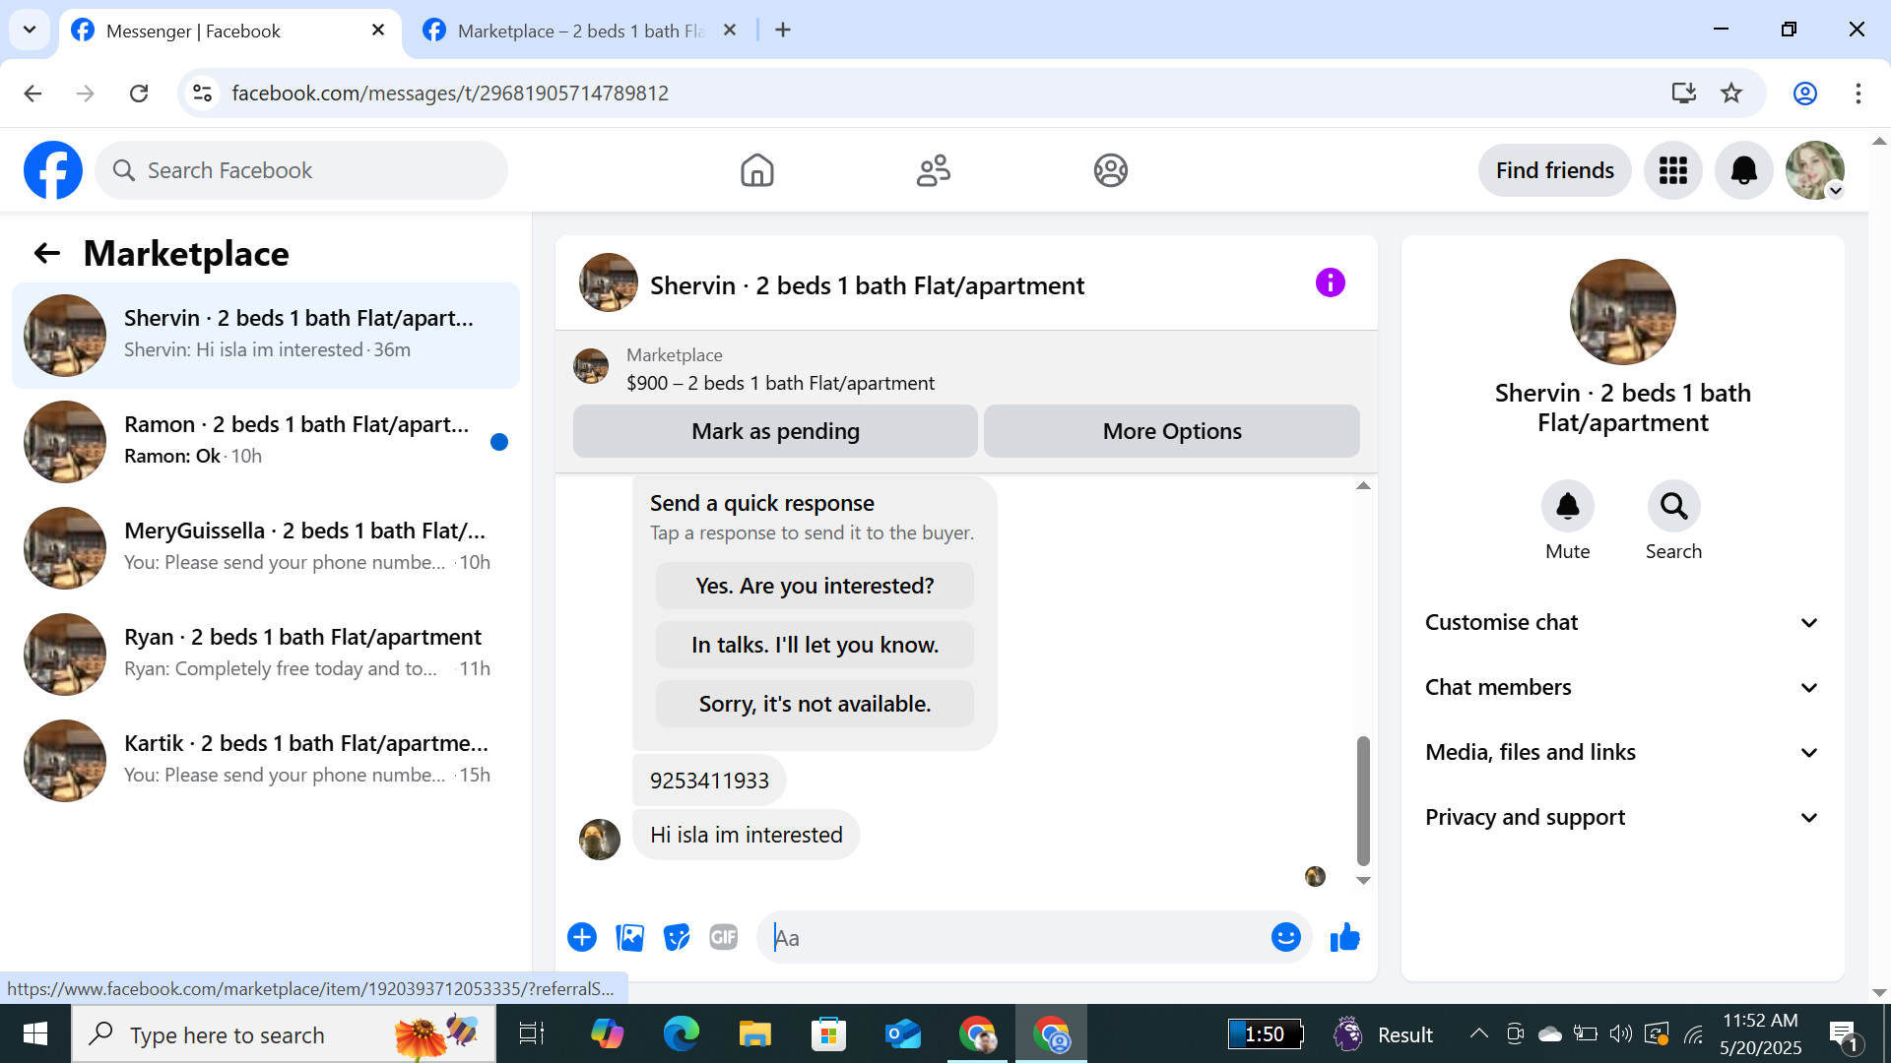Open the Chrome three-dot menu
Screen dimensions: 1891x1063
pyautogui.click(x=1858, y=94)
